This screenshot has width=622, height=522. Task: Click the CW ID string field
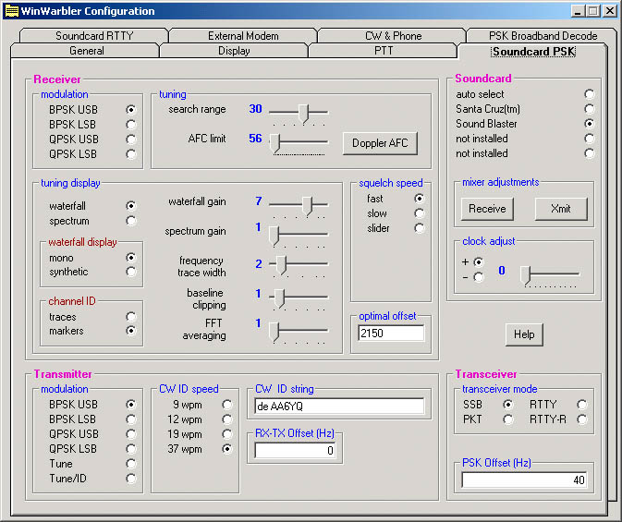point(338,407)
